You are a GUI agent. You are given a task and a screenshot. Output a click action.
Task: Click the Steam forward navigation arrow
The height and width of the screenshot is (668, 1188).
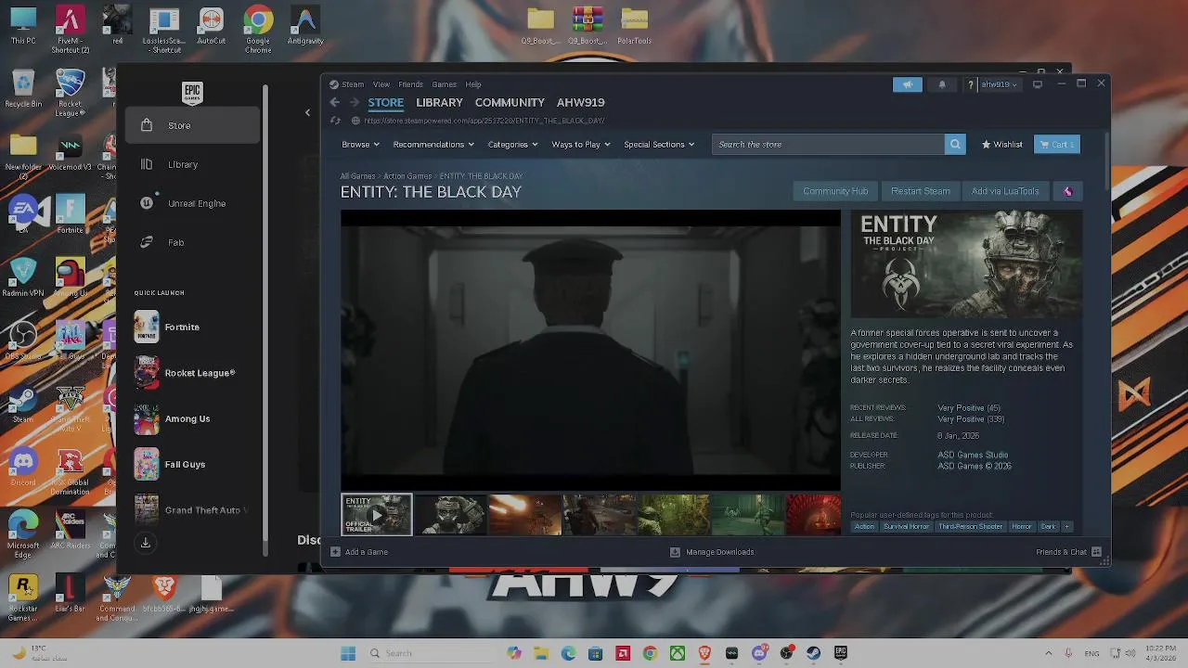click(354, 102)
